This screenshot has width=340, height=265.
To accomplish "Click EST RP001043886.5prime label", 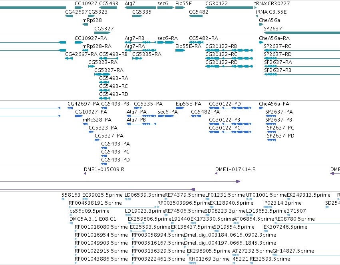I will [x=101, y=259].
